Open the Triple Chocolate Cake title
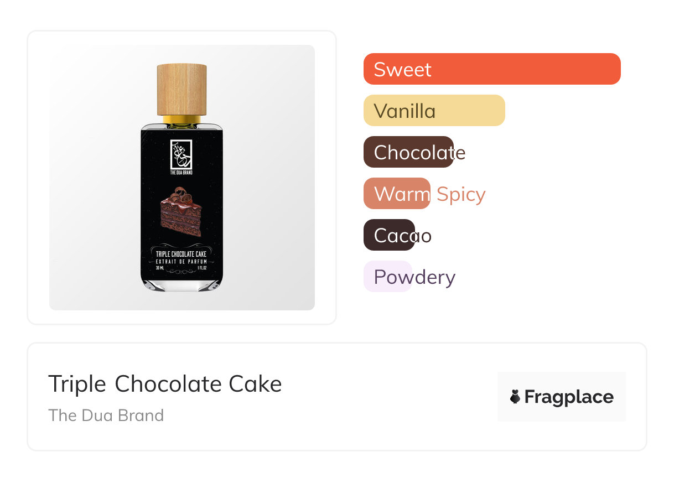The image size is (674, 478). [165, 383]
